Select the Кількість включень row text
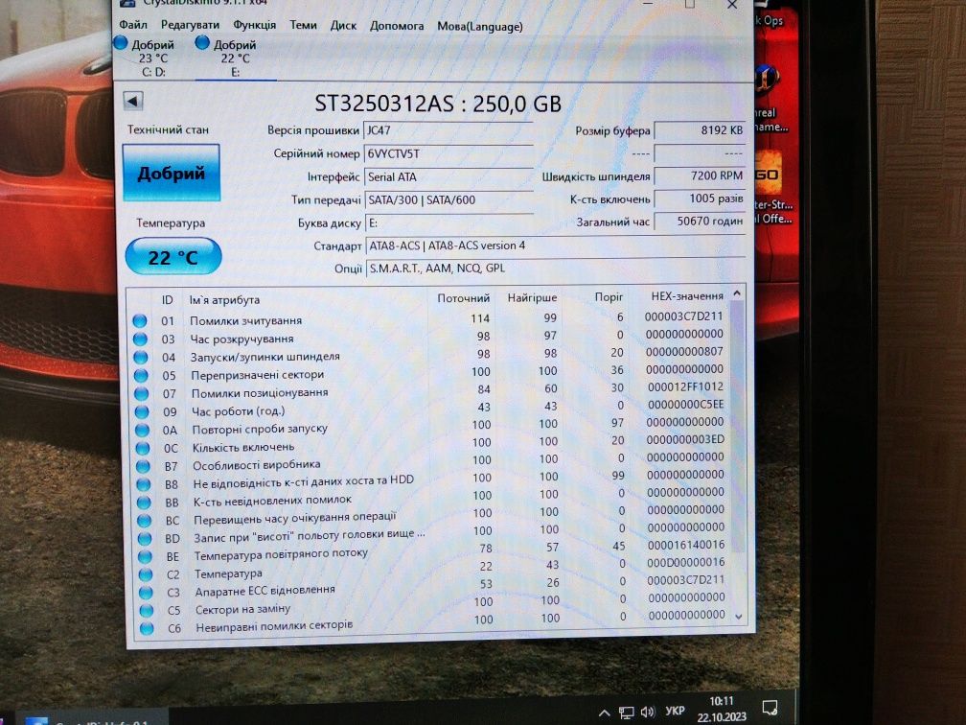966x725 pixels. click(x=243, y=447)
